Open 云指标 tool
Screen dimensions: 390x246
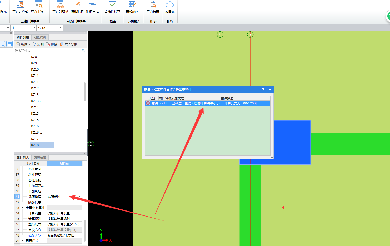(170, 7)
